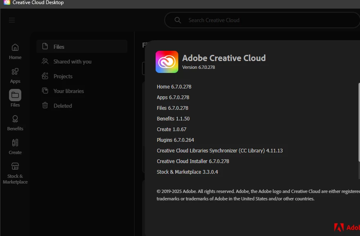360x236 pixels.
Task: Click 'Creative Cloud Installer 6.7.0.278' line
Action: [x=193, y=161]
